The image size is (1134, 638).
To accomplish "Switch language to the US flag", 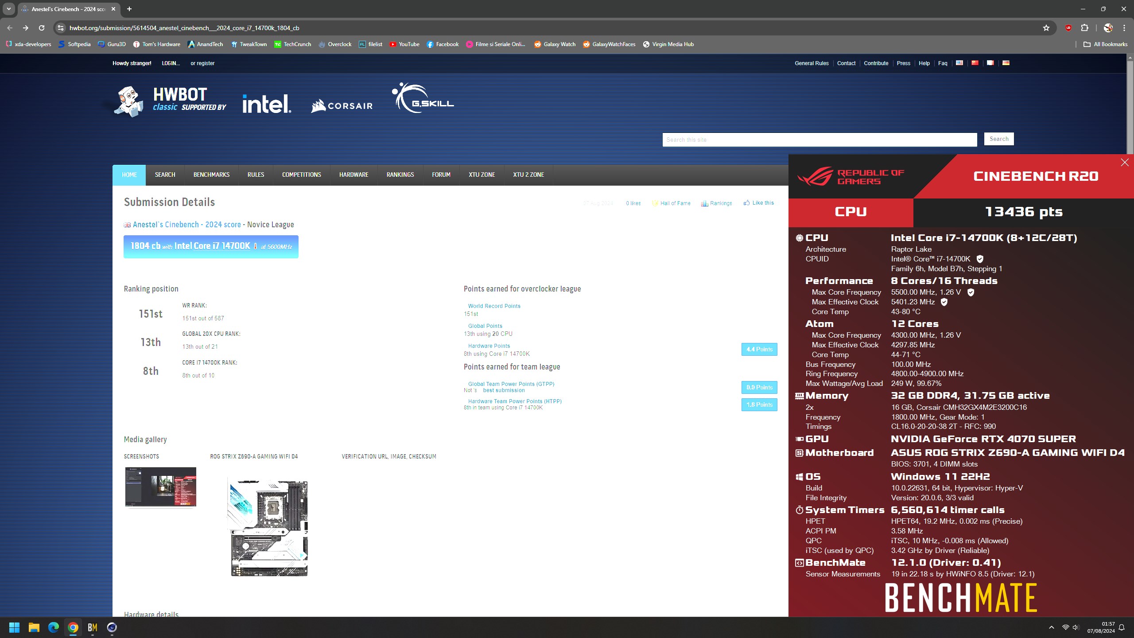I will (x=959, y=63).
